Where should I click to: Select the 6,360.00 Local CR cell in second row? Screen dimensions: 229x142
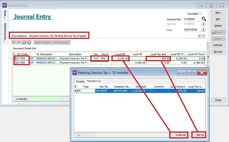point(138,63)
